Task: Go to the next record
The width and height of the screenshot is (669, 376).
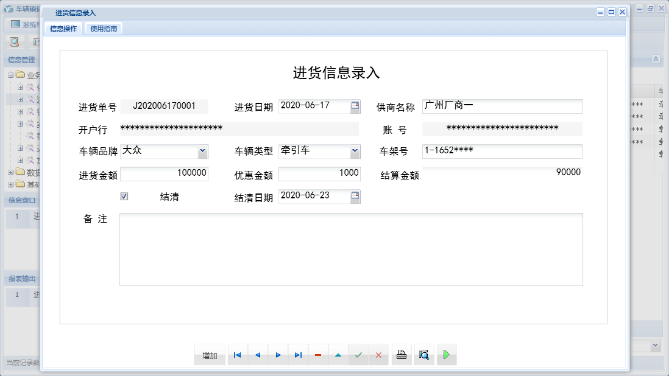Action: (x=277, y=354)
